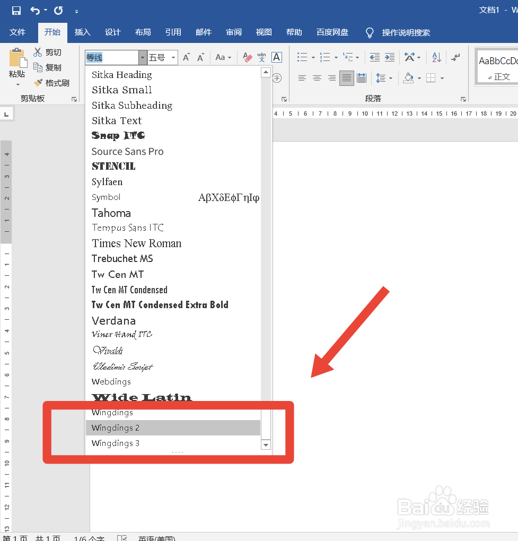Click the Redo/Repeat icon

[x=58, y=11]
